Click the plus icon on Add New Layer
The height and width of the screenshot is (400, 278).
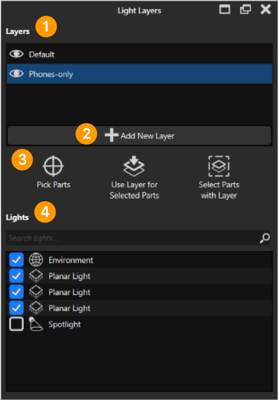pyautogui.click(x=111, y=135)
